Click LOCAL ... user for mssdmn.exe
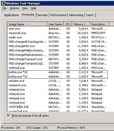 pyautogui.click(x=55, y=81)
